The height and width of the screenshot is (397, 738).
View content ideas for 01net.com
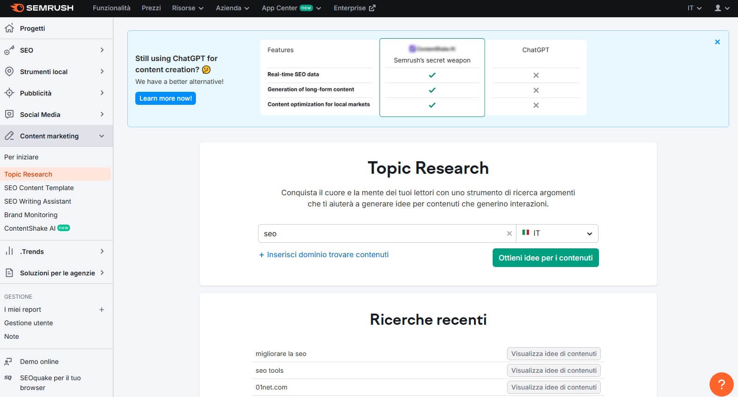[x=554, y=387]
